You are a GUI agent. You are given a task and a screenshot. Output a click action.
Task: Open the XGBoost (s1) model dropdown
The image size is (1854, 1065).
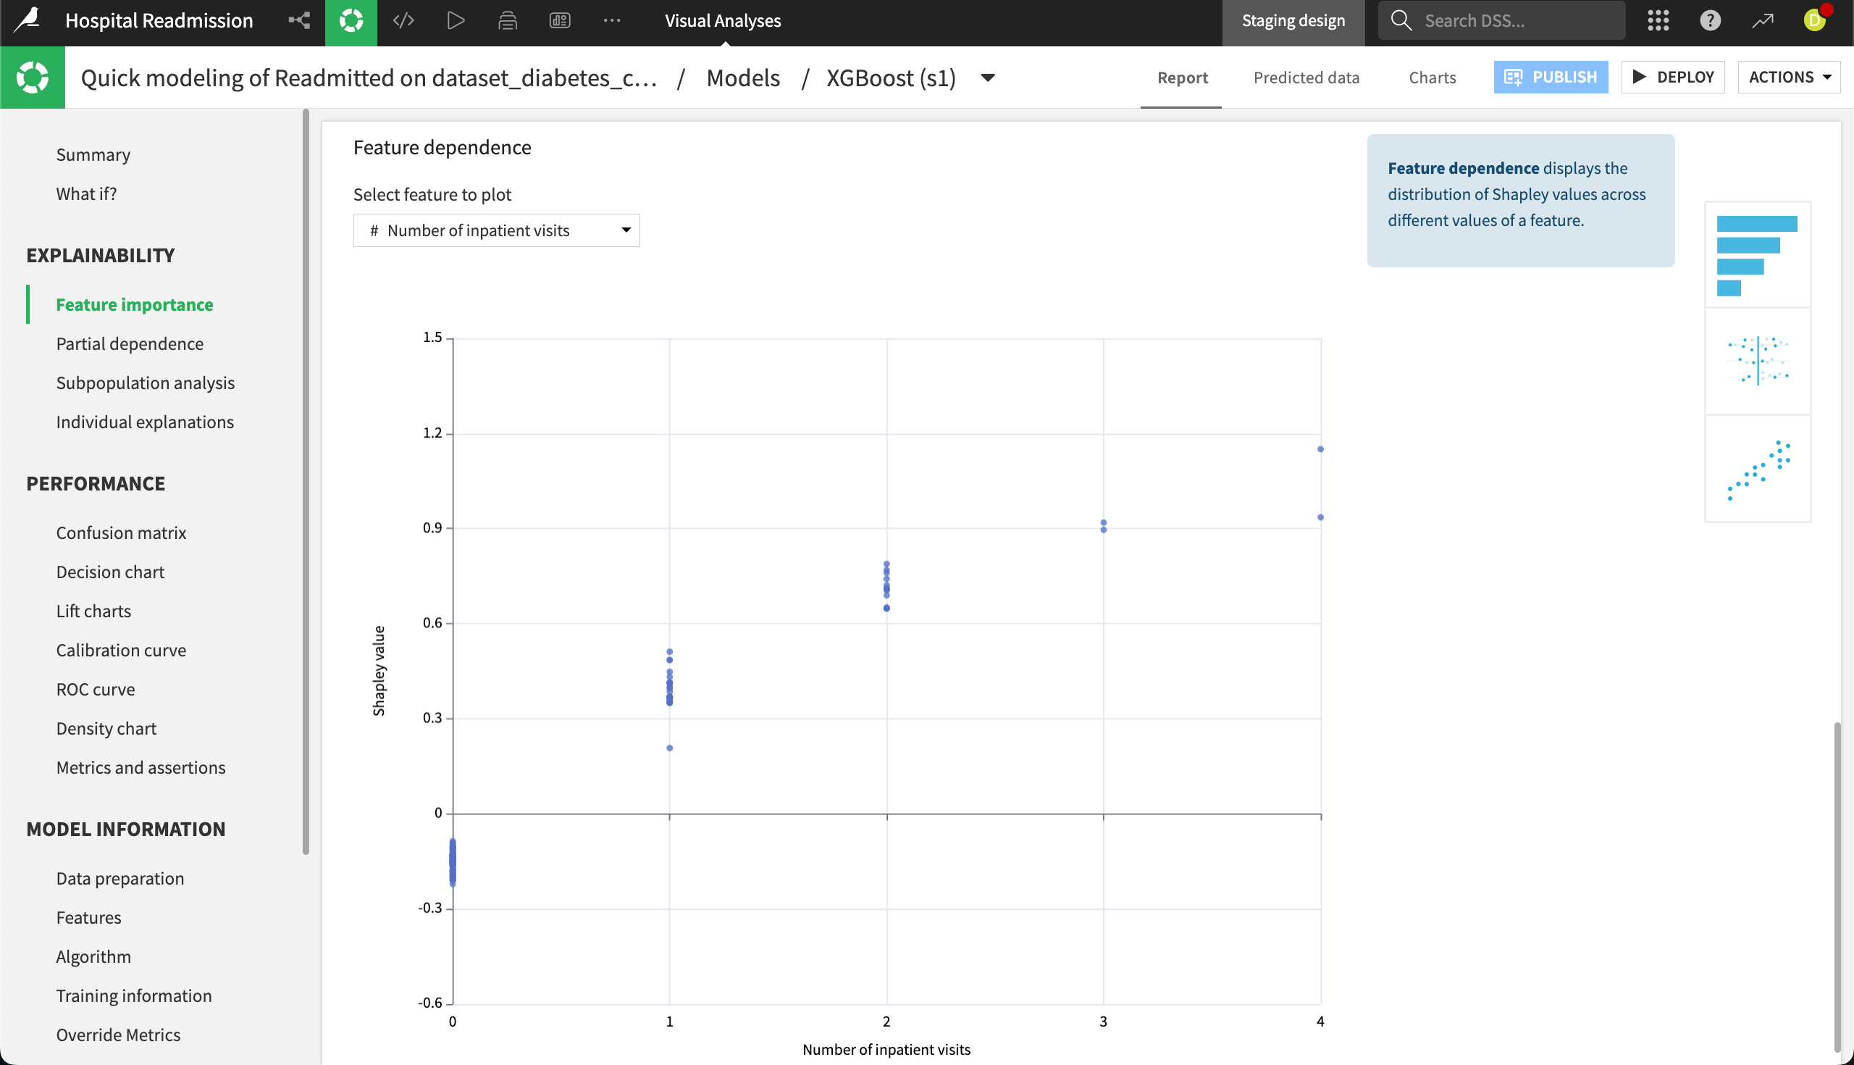point(987,78)
